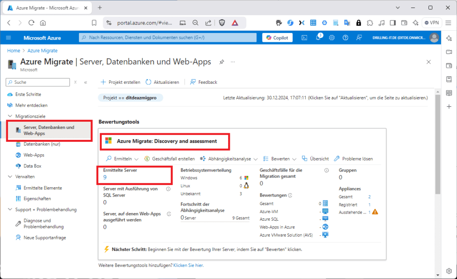Click the account avatar picture

click(x=434, y=38)
